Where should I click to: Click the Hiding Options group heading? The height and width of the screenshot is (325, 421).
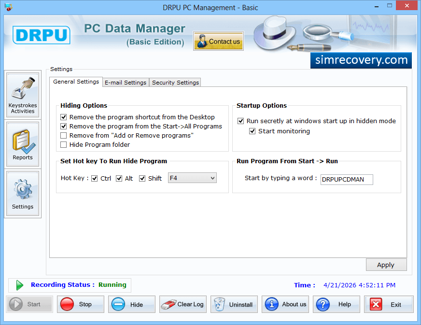click(x=84, y=106)
